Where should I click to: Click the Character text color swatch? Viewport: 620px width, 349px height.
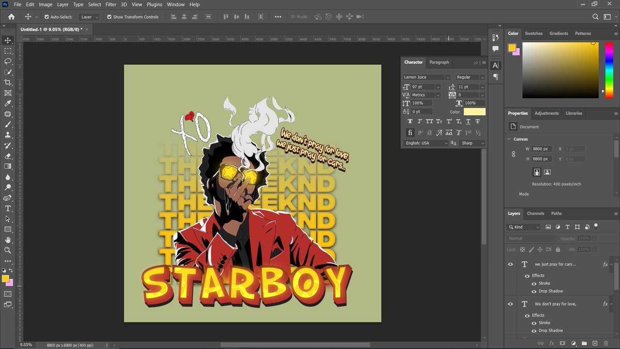click(474, 112)
